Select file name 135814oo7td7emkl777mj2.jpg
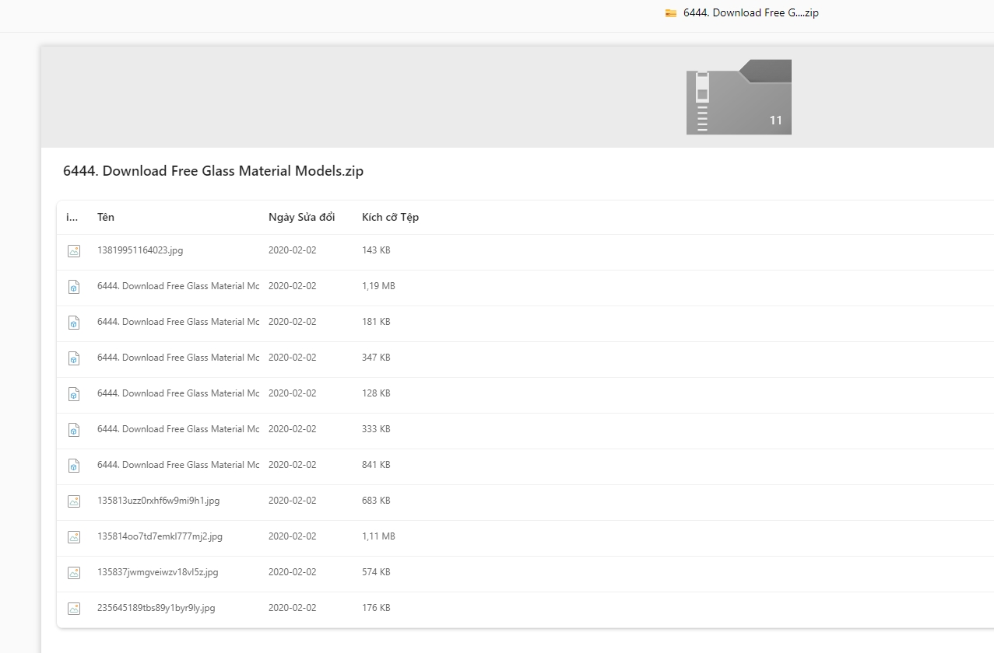The height and width of the screenshot is (653, 994). (160, 536)
